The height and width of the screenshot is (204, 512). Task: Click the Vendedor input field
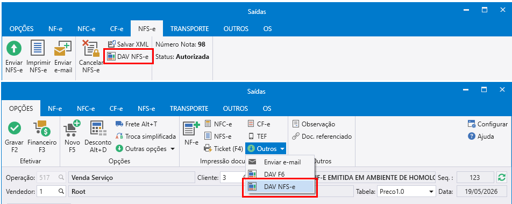(x=52, y=191)
